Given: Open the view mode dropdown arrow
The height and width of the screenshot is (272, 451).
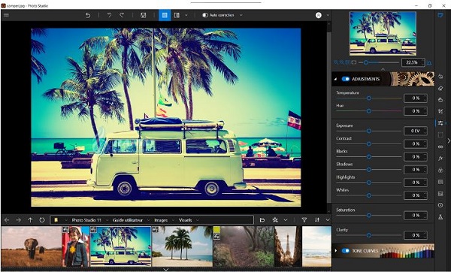Looking at the screenshot, I should pyautogui.click(x=186, y=15).
